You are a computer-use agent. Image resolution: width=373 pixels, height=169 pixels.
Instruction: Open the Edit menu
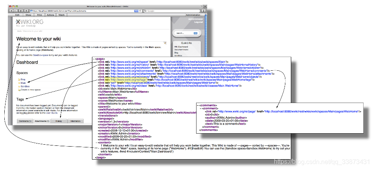(x=17, y=15)
